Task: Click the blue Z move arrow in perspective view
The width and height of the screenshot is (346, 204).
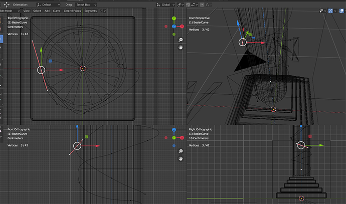Action: [238, 23]
